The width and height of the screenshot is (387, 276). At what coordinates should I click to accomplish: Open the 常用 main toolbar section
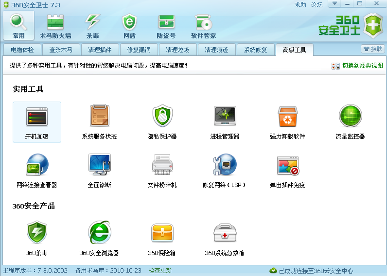click(18, 26)
